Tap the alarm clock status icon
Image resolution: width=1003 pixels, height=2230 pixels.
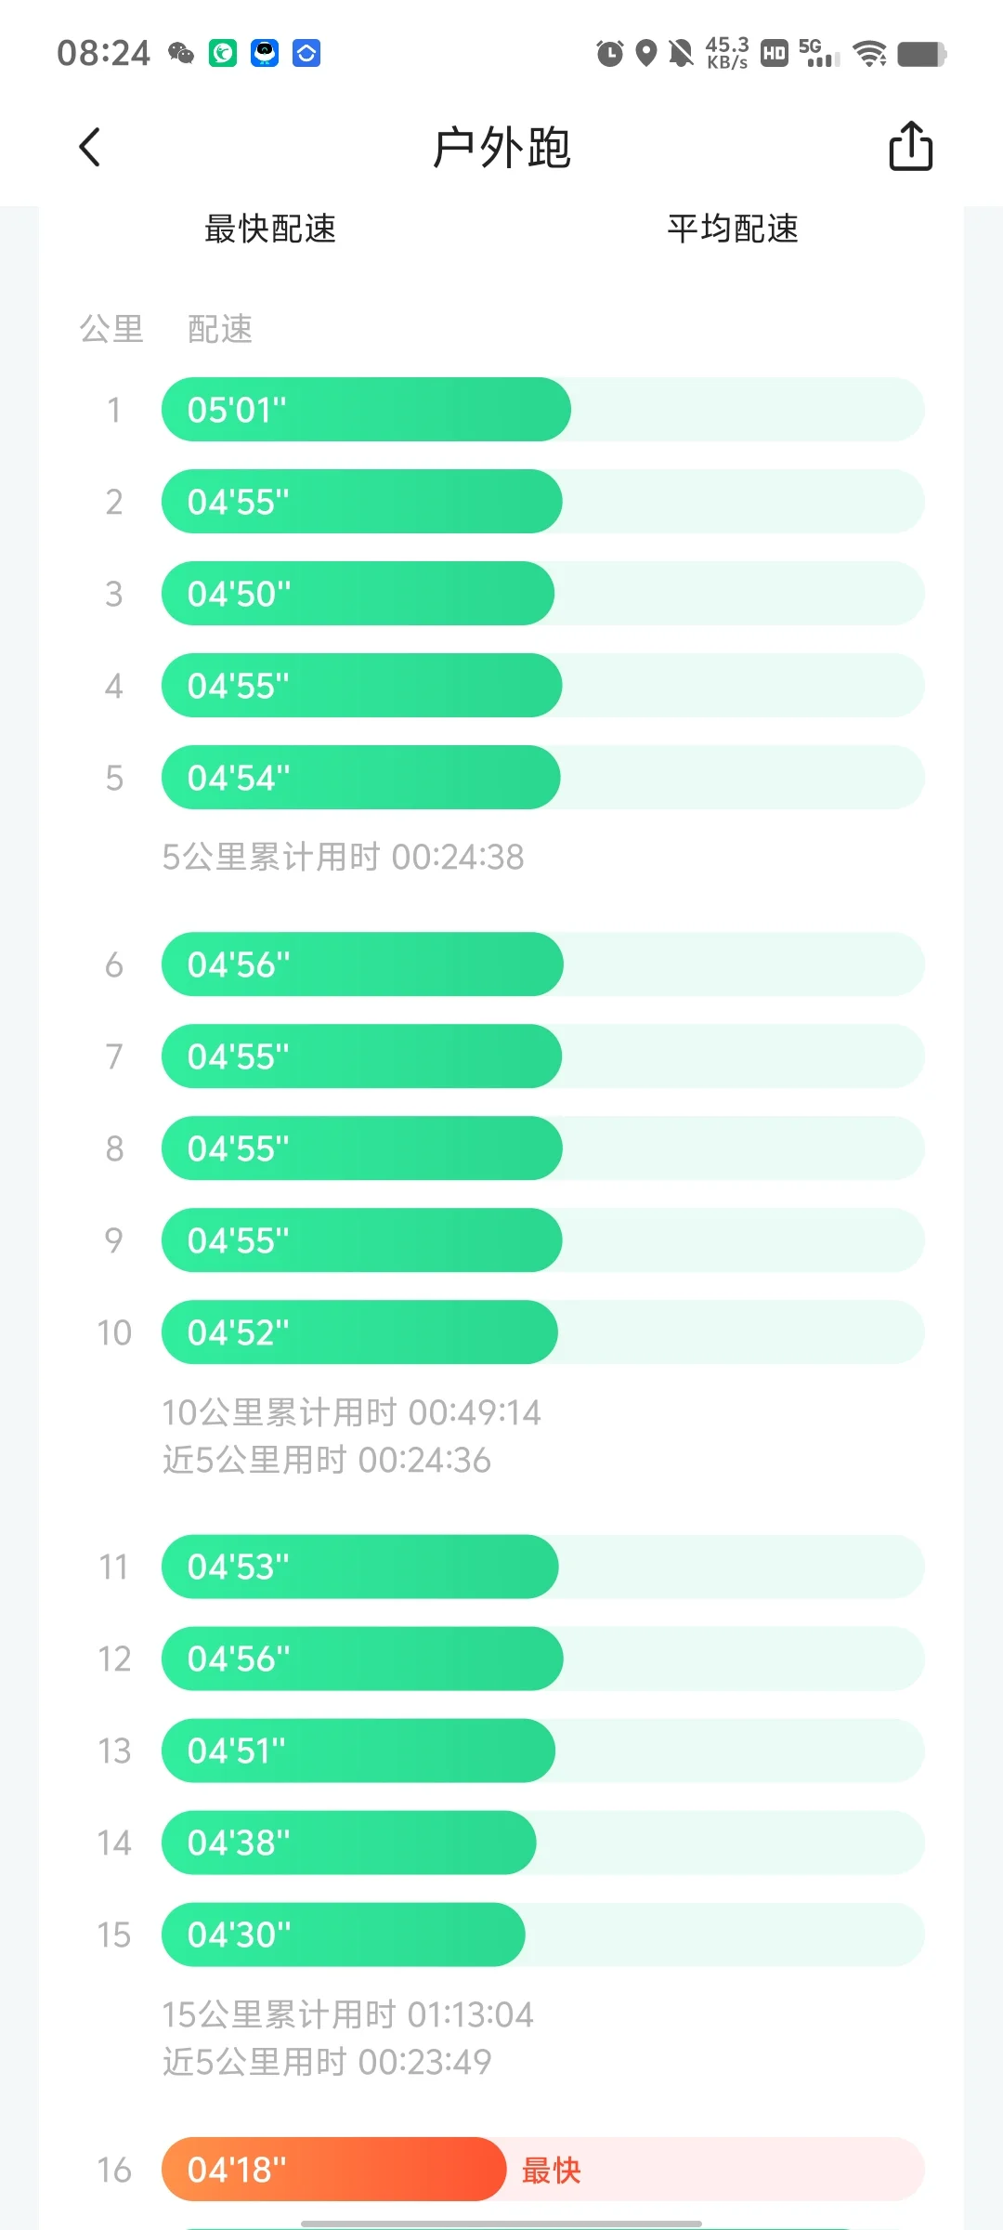[609, 53]
